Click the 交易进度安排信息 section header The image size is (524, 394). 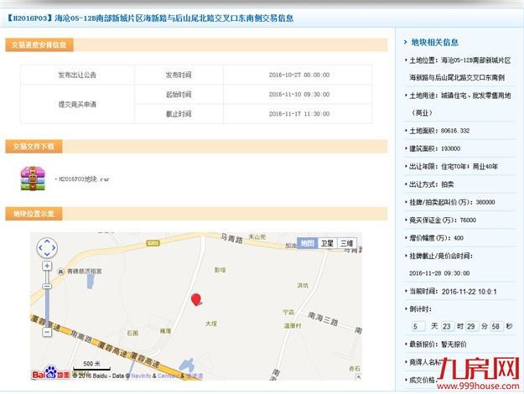pyautogui.click(x=39, y=45)
